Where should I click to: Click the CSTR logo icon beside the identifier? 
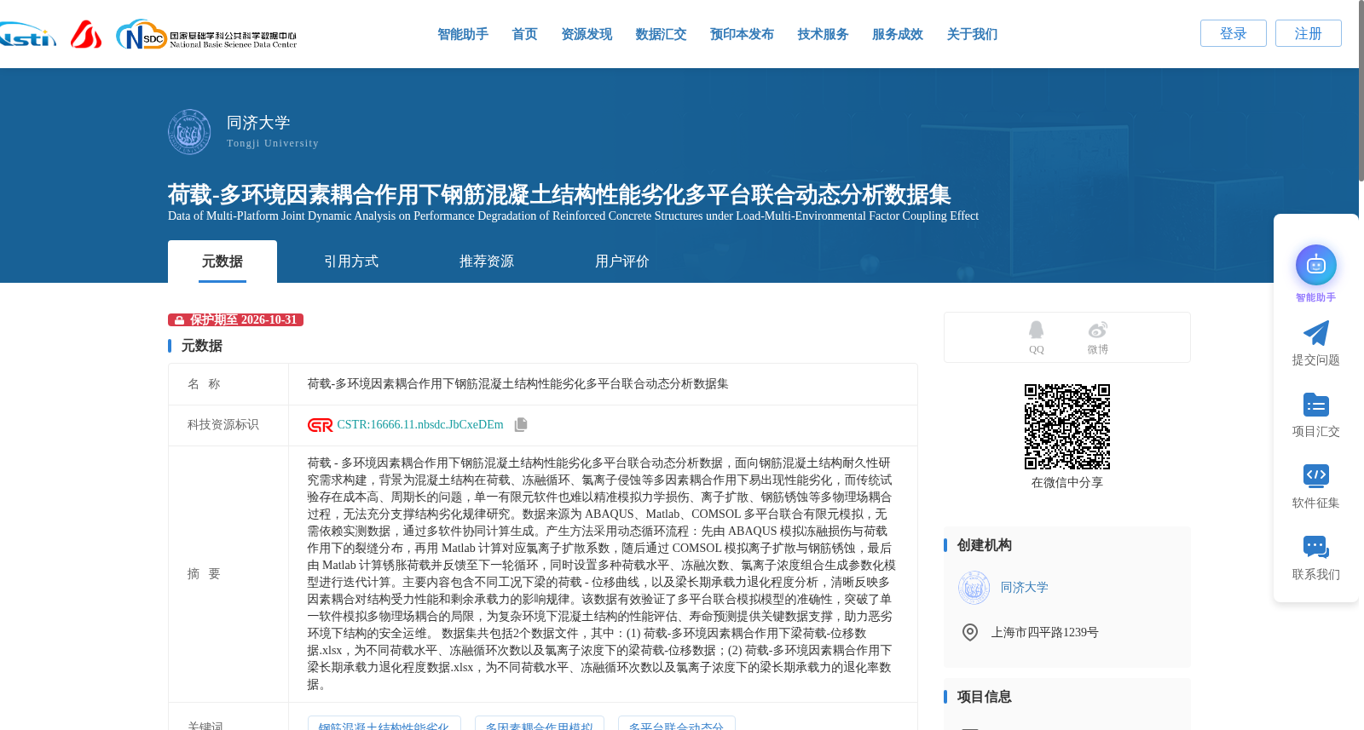pyautogui.click(x=320, y=425)
